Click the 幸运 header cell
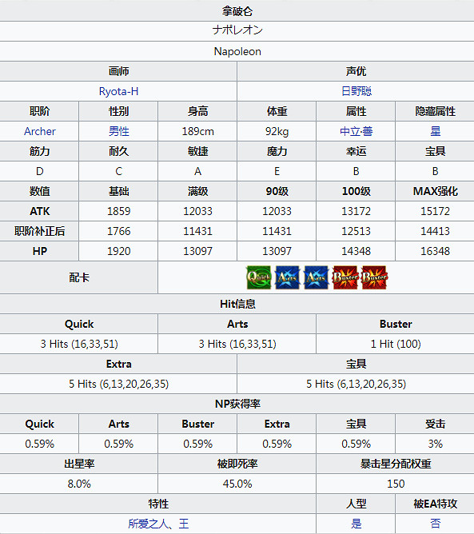474x534 pixels. 356,151
